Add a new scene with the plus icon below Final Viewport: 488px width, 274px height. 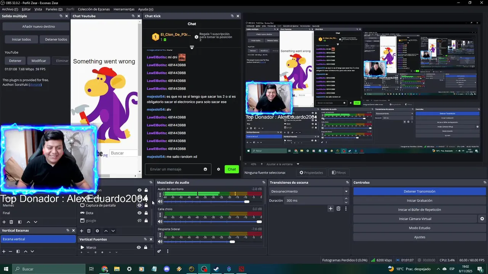pos(4,222)
